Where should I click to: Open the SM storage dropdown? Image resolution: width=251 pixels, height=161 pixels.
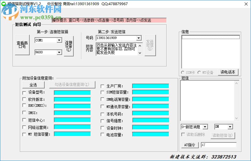[x=230, y=127]
